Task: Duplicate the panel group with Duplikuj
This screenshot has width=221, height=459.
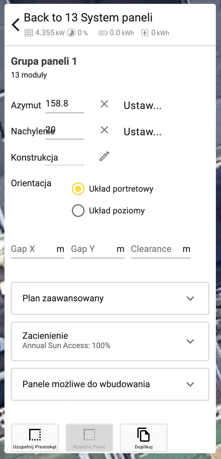Action: [144, 438]
